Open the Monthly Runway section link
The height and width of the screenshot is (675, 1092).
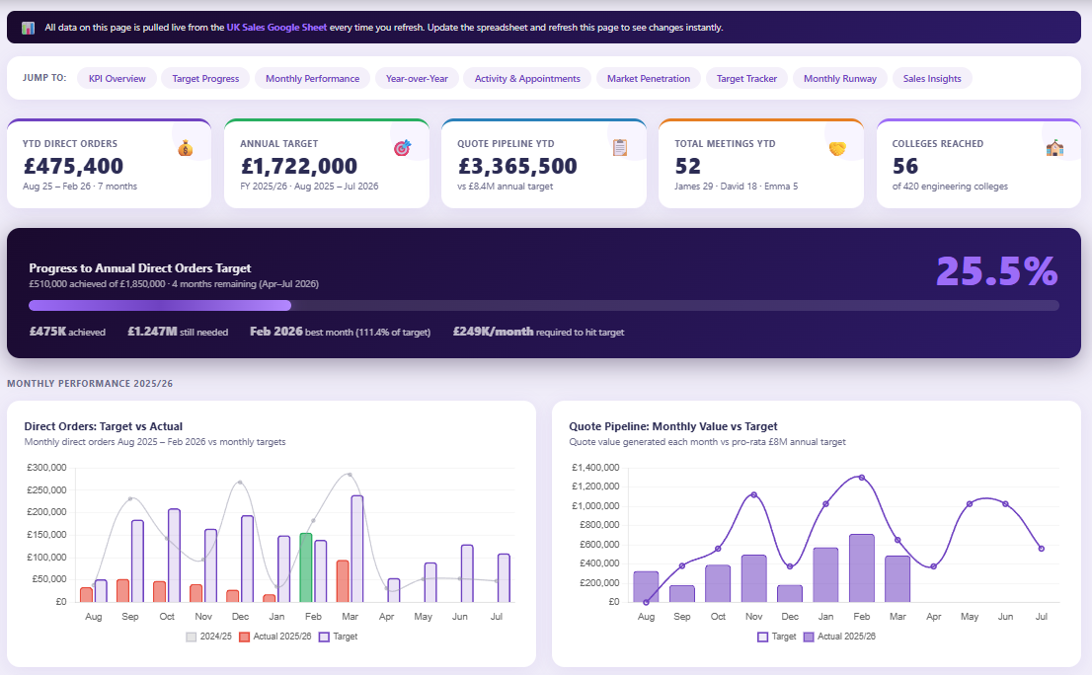840,77
